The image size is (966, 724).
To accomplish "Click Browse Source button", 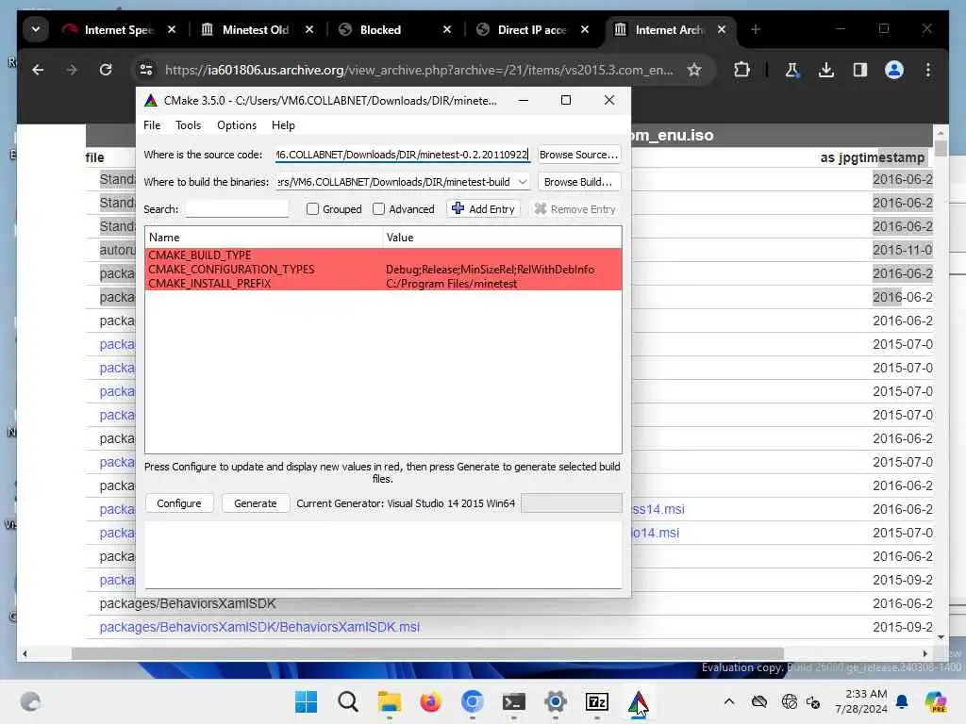I will coord(578,155).
